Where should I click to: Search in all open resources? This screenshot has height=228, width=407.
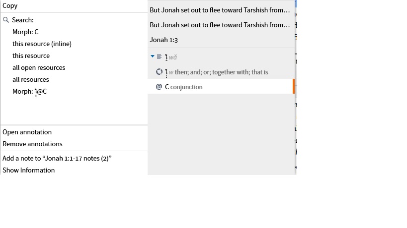(x=39, y=67)
